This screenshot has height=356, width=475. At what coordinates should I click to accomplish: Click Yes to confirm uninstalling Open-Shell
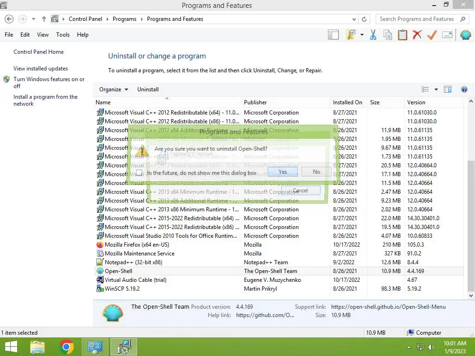click(282, 172)
